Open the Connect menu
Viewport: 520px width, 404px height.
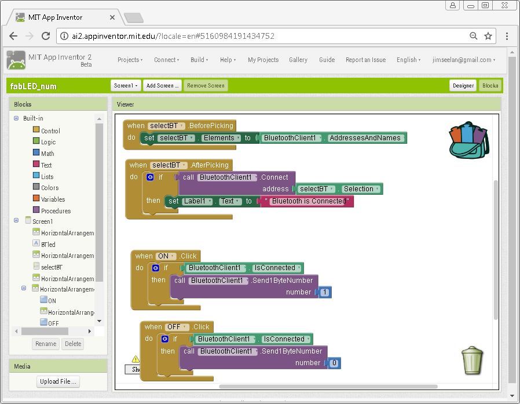166,60
